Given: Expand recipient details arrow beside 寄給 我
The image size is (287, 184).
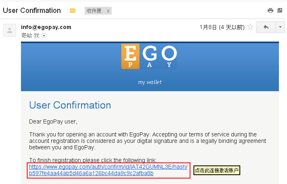Looking at the screenshot, I should coord(44,36).
